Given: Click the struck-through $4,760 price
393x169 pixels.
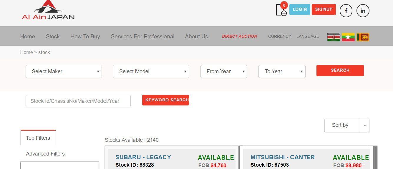Looking at the screenshot, I should coord(219,165).
